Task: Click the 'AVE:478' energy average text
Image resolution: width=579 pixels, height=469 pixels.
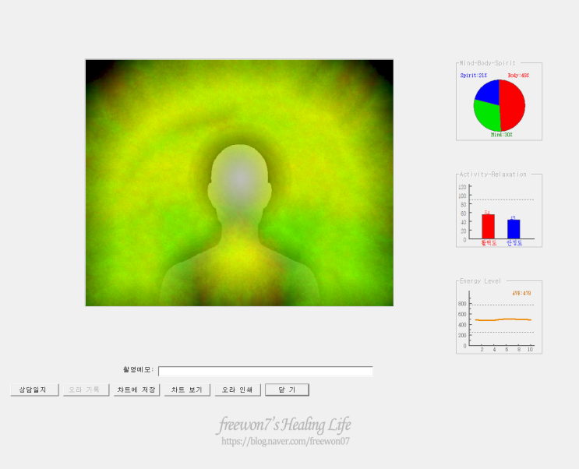Action: pos(521,293)
